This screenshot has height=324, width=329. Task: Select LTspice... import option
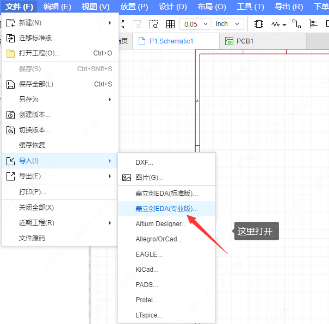click(x=167, y=315)
